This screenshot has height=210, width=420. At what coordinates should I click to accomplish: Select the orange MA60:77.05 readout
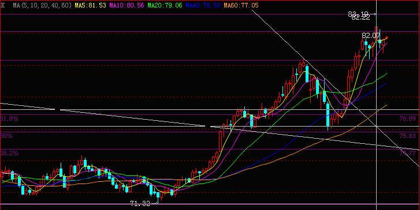click(x=241, y=5)
